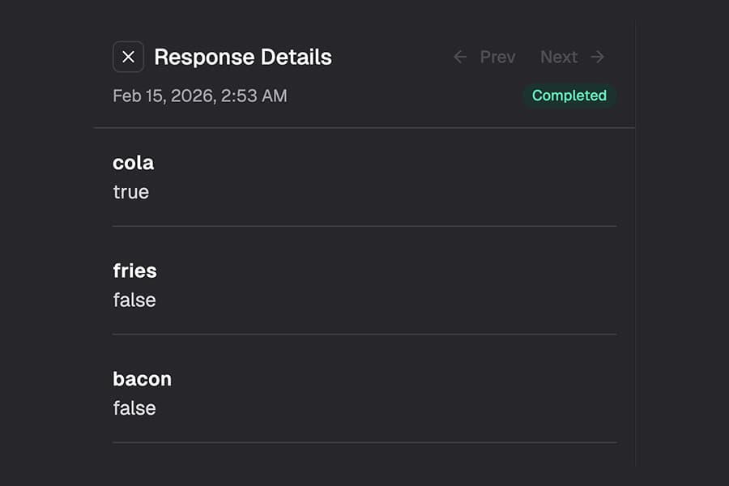
Task: Open the previous response with Prev
Action: point(497,57)
